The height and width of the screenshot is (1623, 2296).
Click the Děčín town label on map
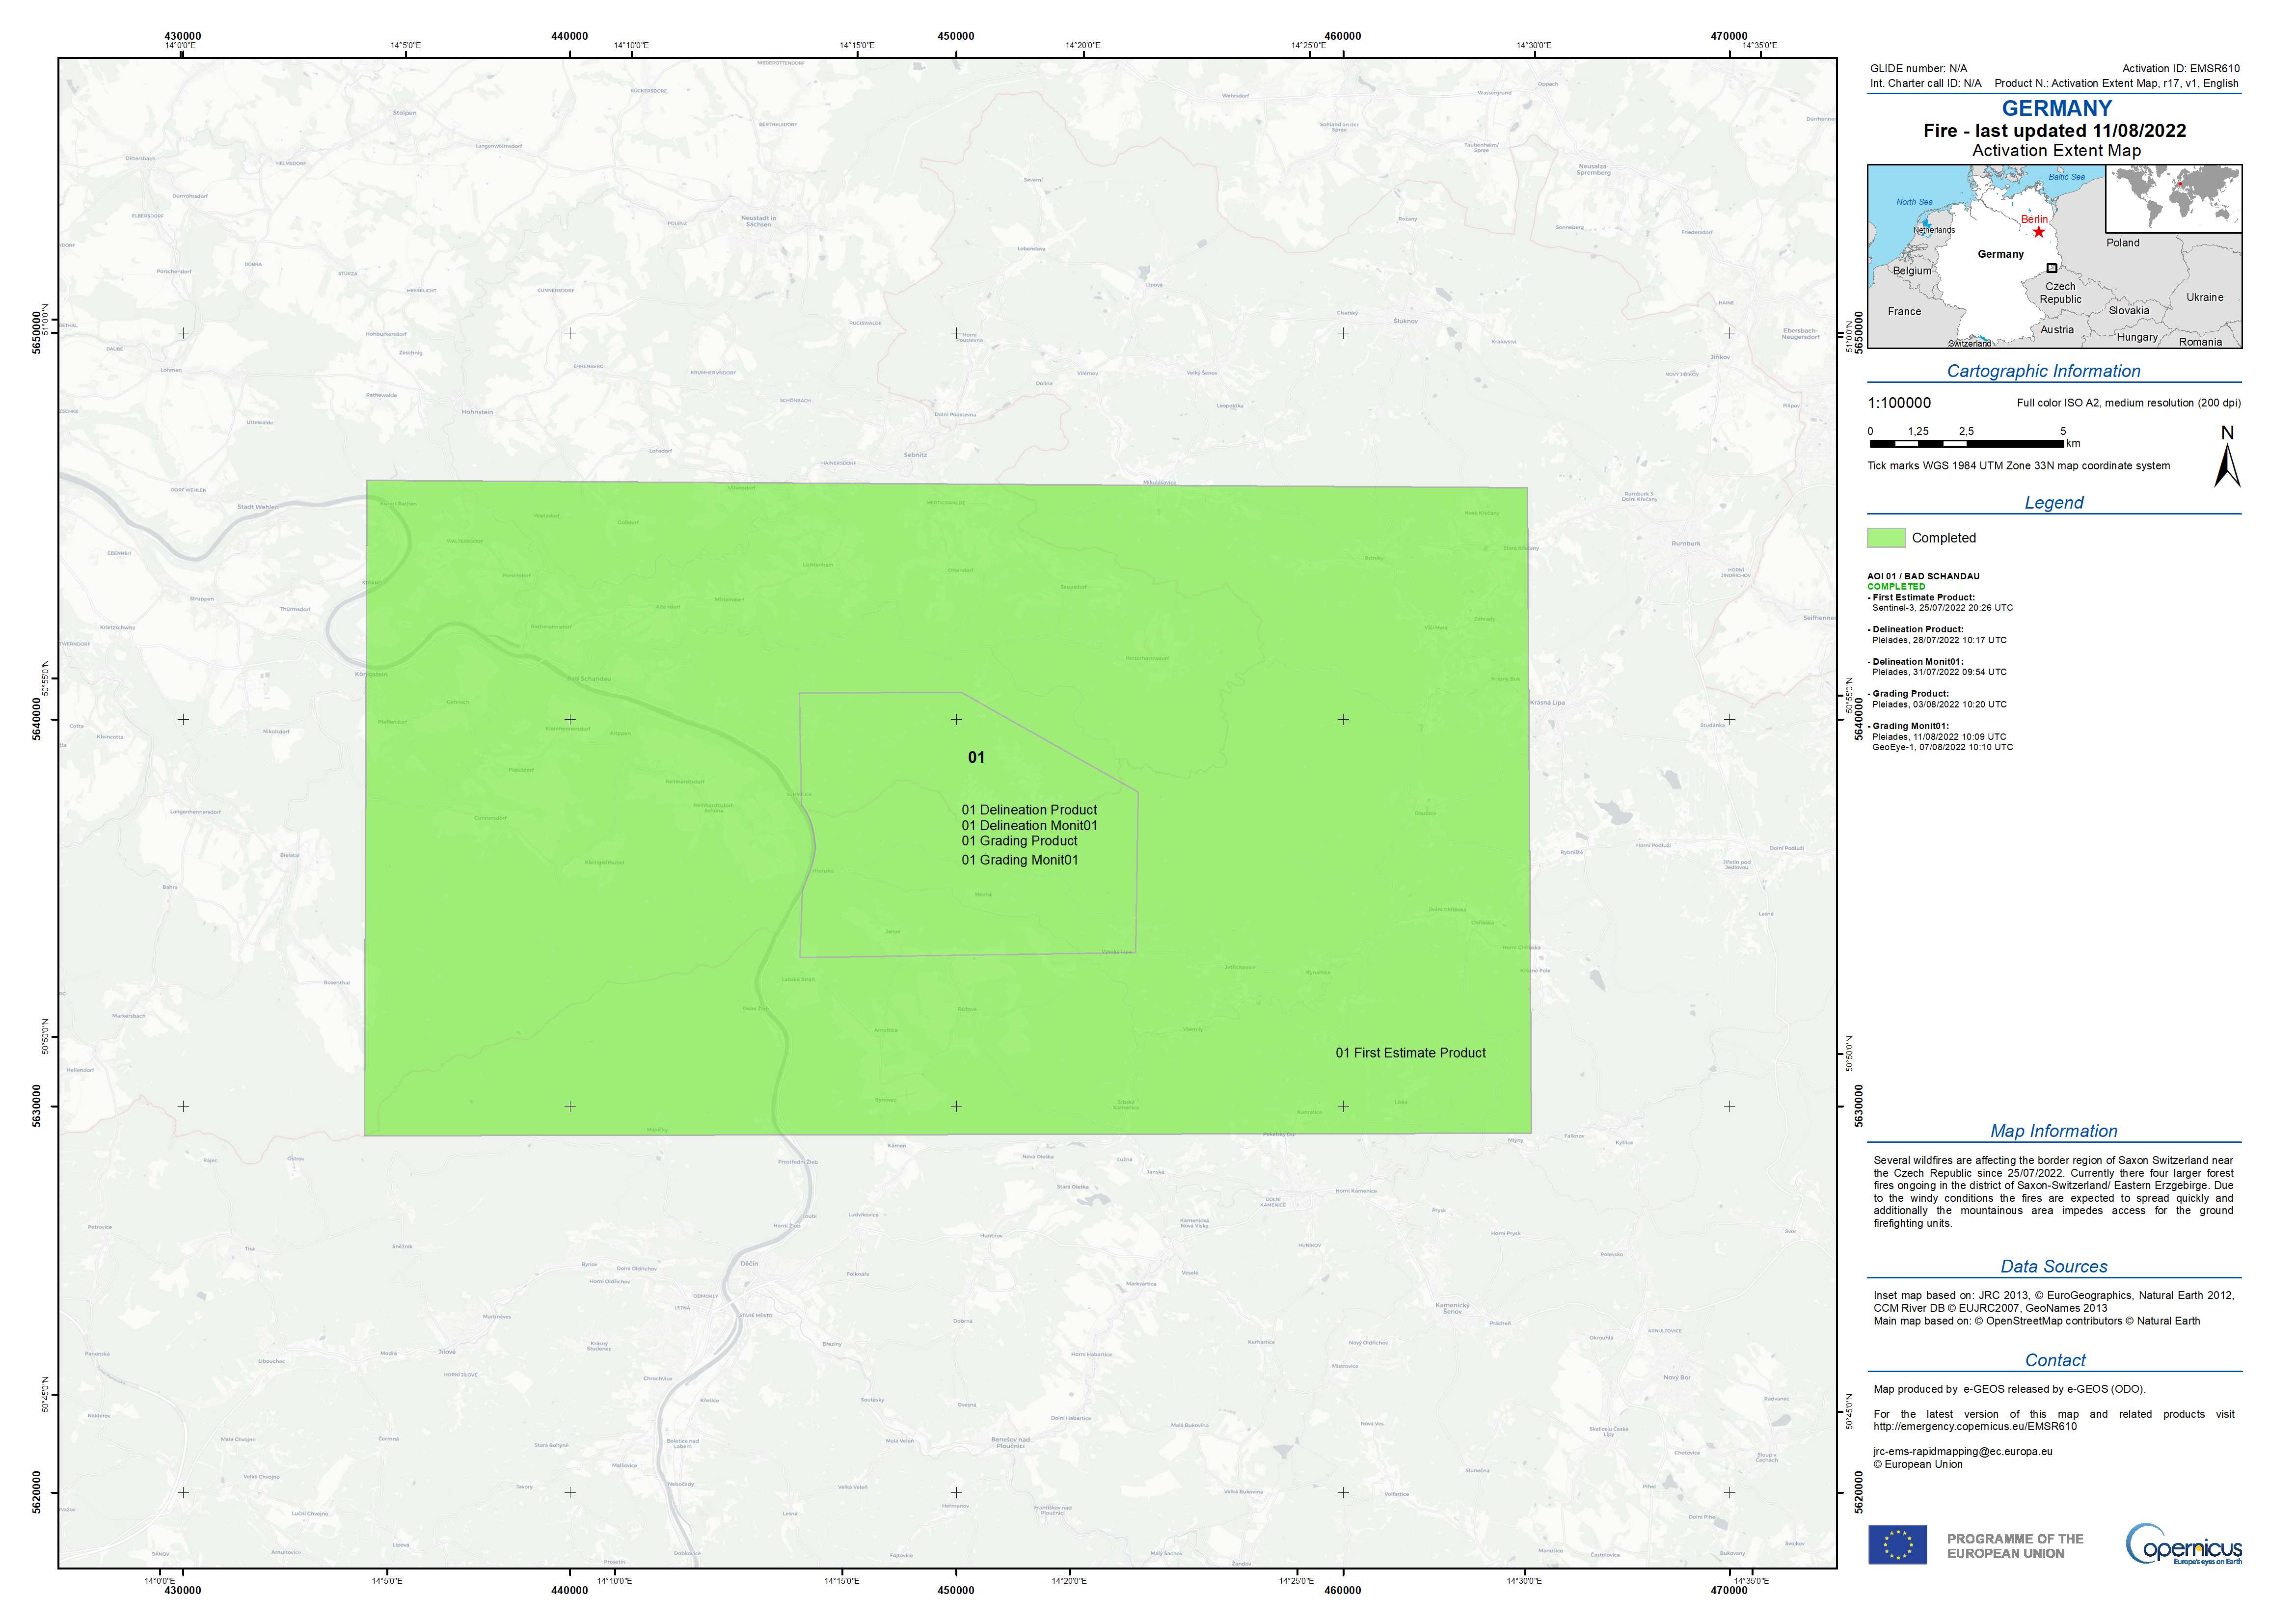(749, 1263)
